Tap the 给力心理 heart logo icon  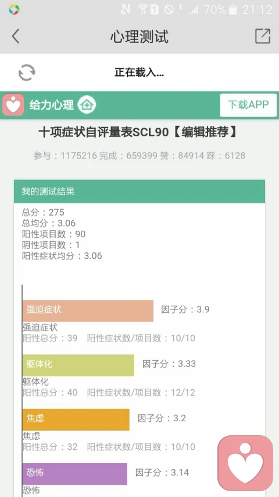tap(13, 105)
